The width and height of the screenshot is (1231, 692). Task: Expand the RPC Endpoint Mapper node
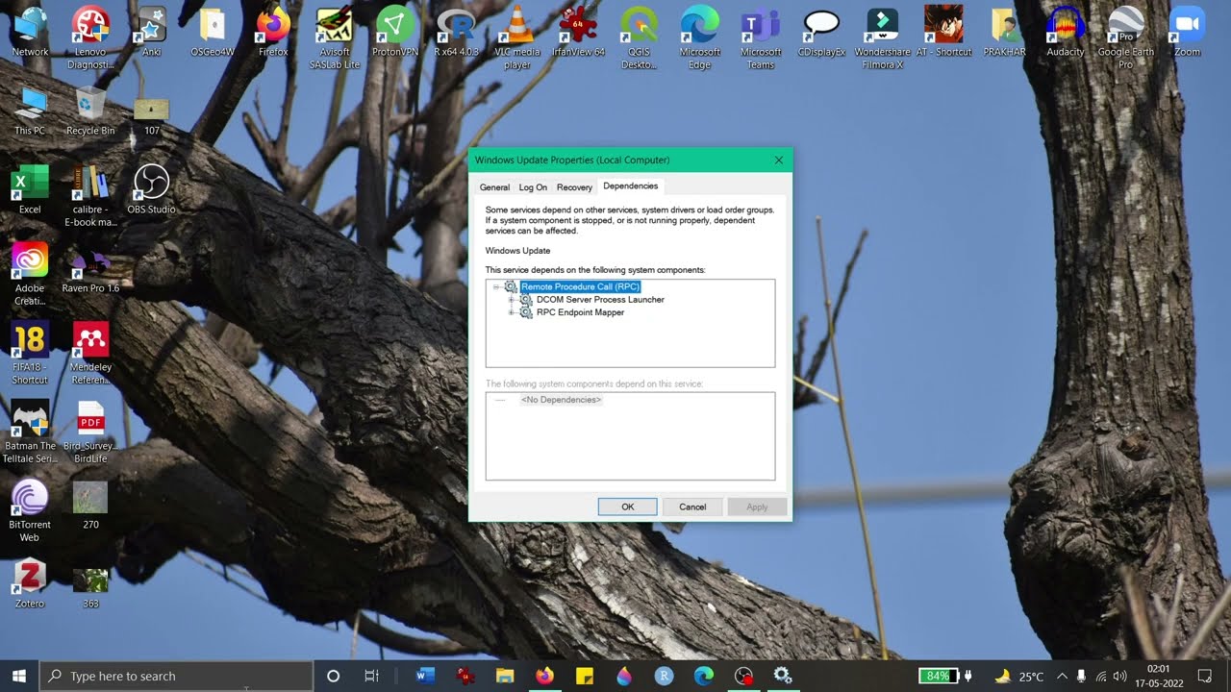(513, 312)
